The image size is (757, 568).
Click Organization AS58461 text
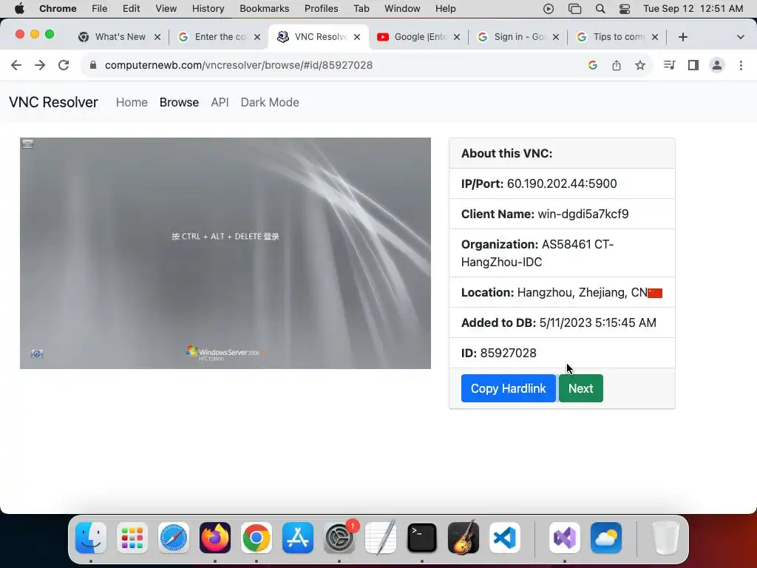point(537,253)
